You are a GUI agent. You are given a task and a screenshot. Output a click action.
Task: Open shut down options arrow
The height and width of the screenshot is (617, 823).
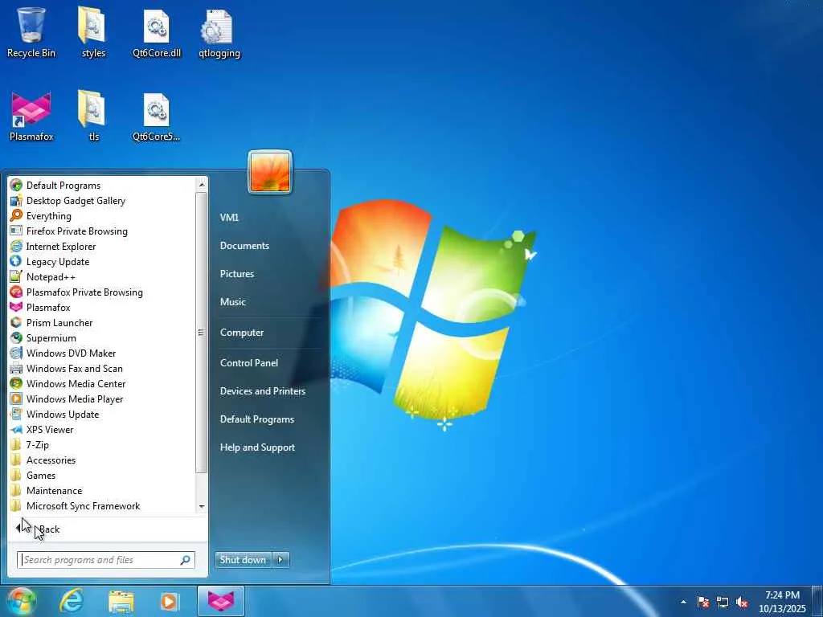click(280, 560)
